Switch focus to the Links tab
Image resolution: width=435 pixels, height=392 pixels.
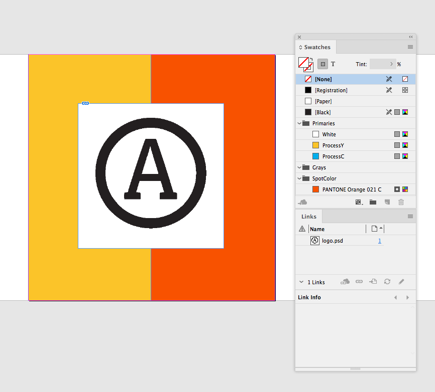(308, 216)
